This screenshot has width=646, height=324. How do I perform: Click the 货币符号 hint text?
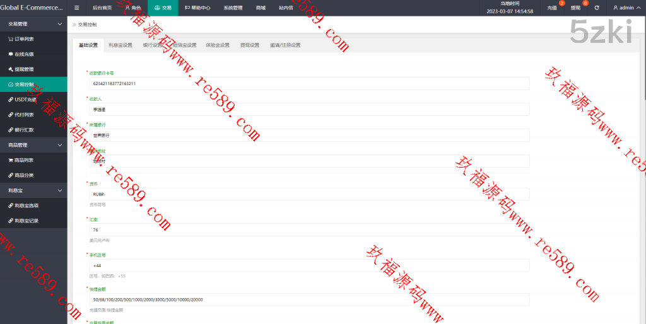pos(98,205)
